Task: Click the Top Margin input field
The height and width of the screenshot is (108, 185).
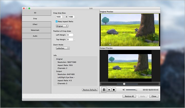Action: 70,40
